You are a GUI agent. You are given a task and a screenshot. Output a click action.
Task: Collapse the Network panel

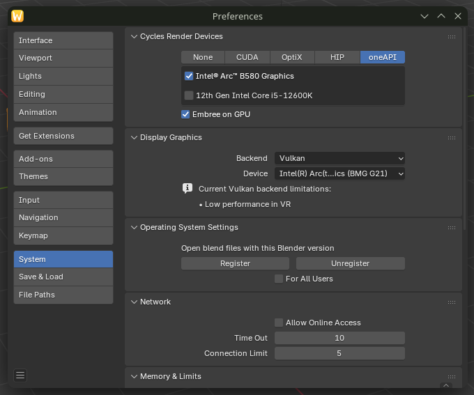pyautogui.click(x=134, y=302)
